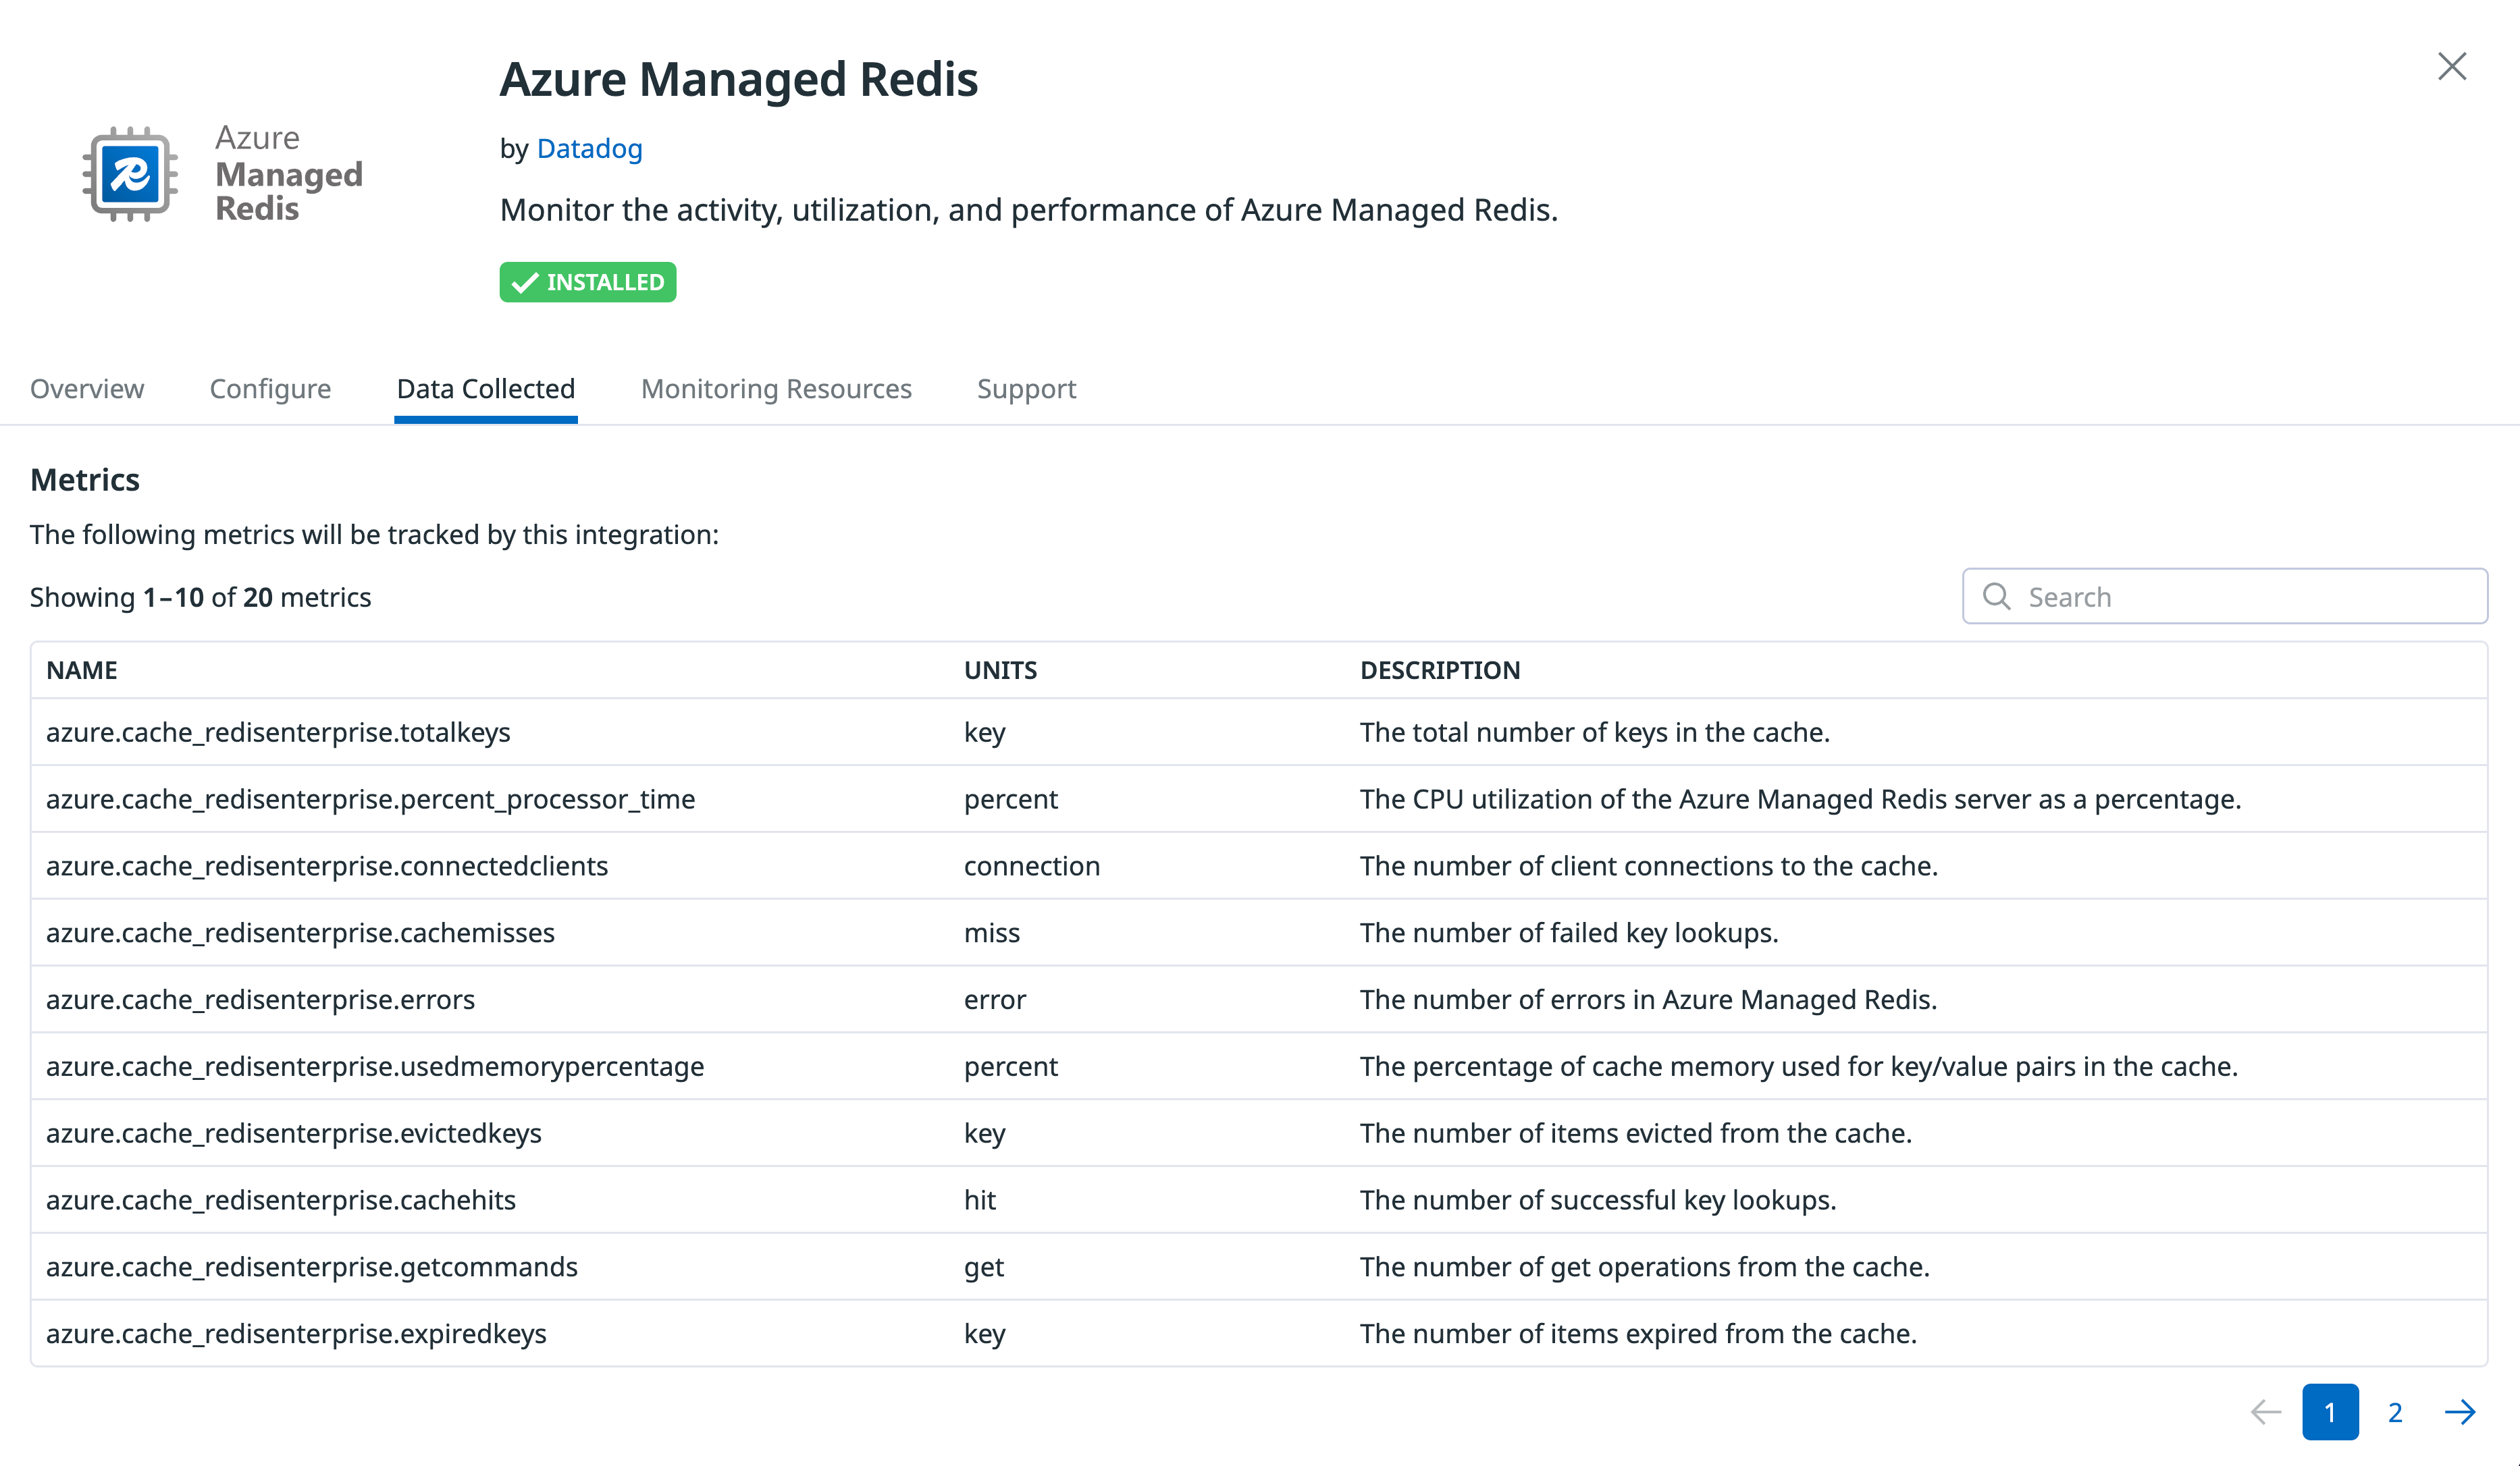The image size is (2520, 1466).
Task: Click 'items evicted from the cache' description
Action: [1636, 1134]
